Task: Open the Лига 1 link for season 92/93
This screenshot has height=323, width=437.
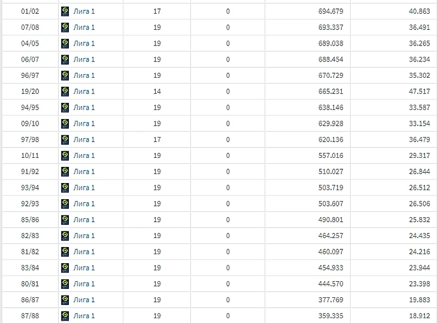Action: [84, 203]
